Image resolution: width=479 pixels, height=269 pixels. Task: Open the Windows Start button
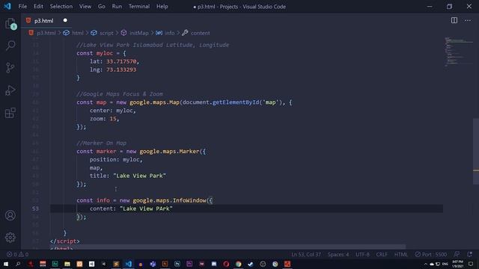point(6,264)
